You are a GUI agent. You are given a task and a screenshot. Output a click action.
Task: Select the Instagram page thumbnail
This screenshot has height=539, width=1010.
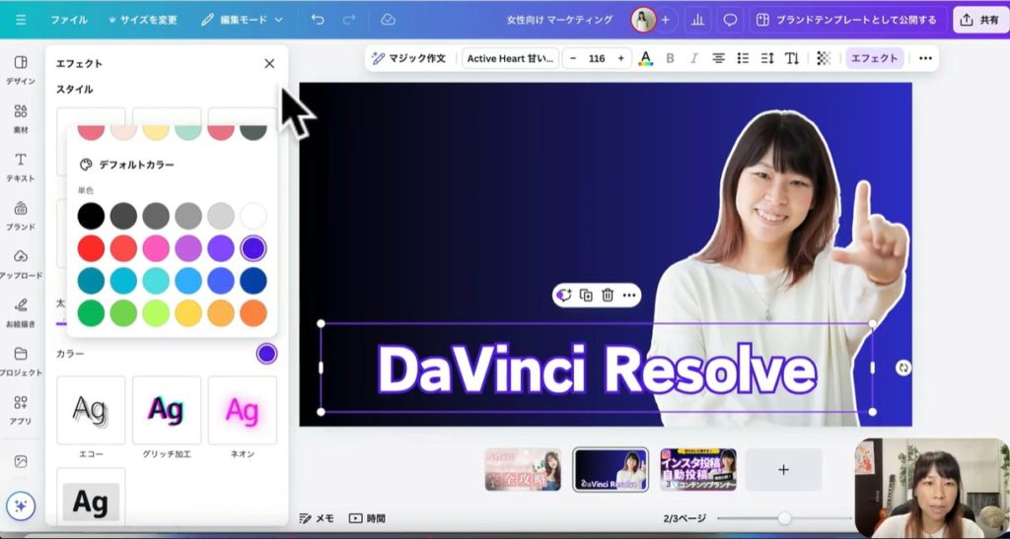698,470
